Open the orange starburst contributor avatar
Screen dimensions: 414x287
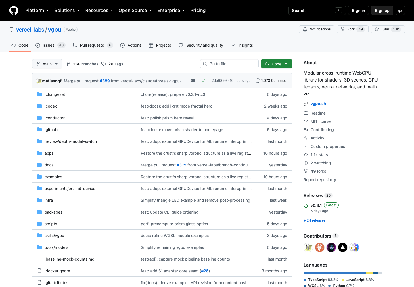tap(320, 247)
